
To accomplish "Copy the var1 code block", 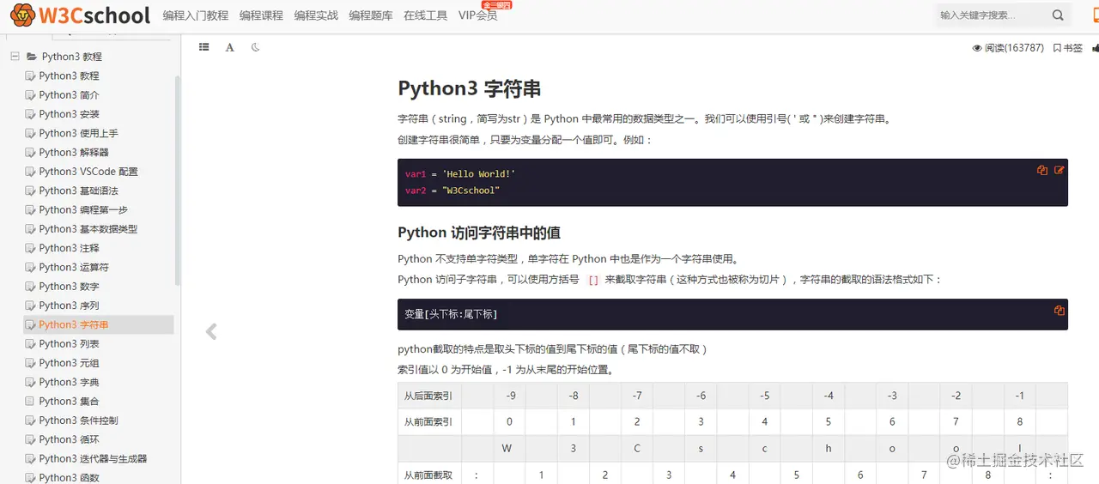I will tap(1042, 170).
